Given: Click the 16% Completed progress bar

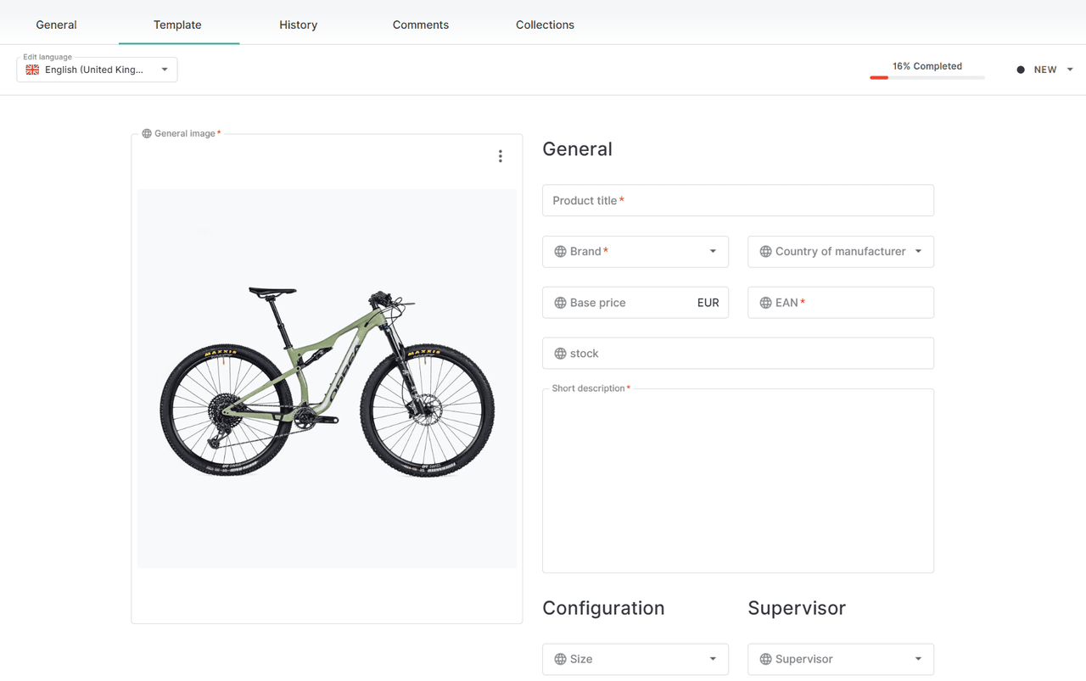Looking at the screenshot, I should tap(926, 77).
